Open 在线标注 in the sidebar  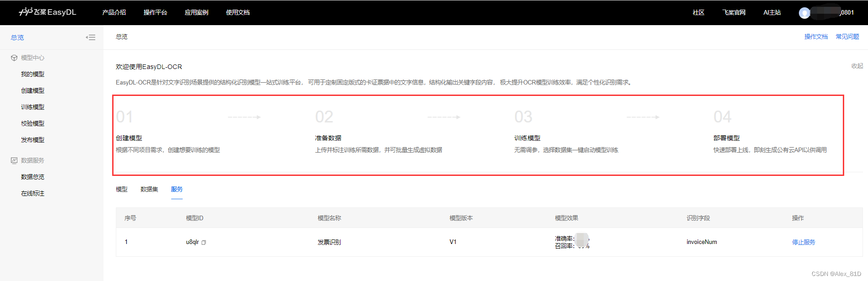33,193
